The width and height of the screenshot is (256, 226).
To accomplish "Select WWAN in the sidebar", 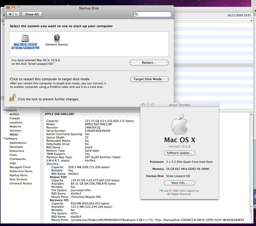I will point(14,135).
